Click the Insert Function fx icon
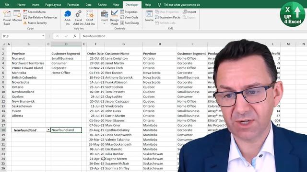The height and width of the screenshot is (172, 307). (x=75, y=36)
